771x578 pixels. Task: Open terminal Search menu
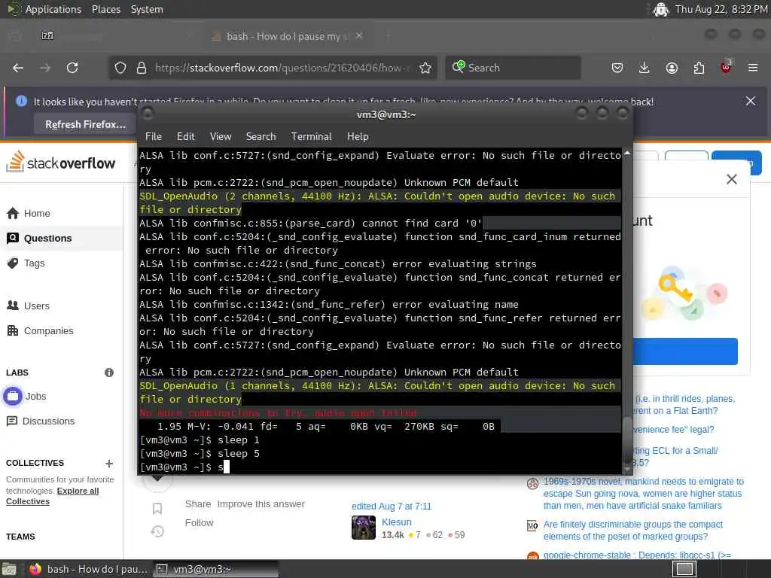pos(261,137)
